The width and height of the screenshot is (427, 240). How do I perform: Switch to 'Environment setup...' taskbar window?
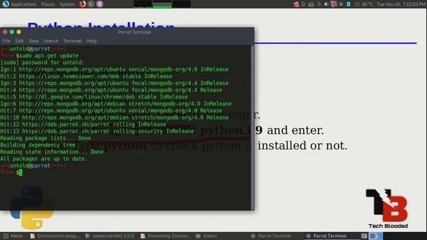[55, 236]
